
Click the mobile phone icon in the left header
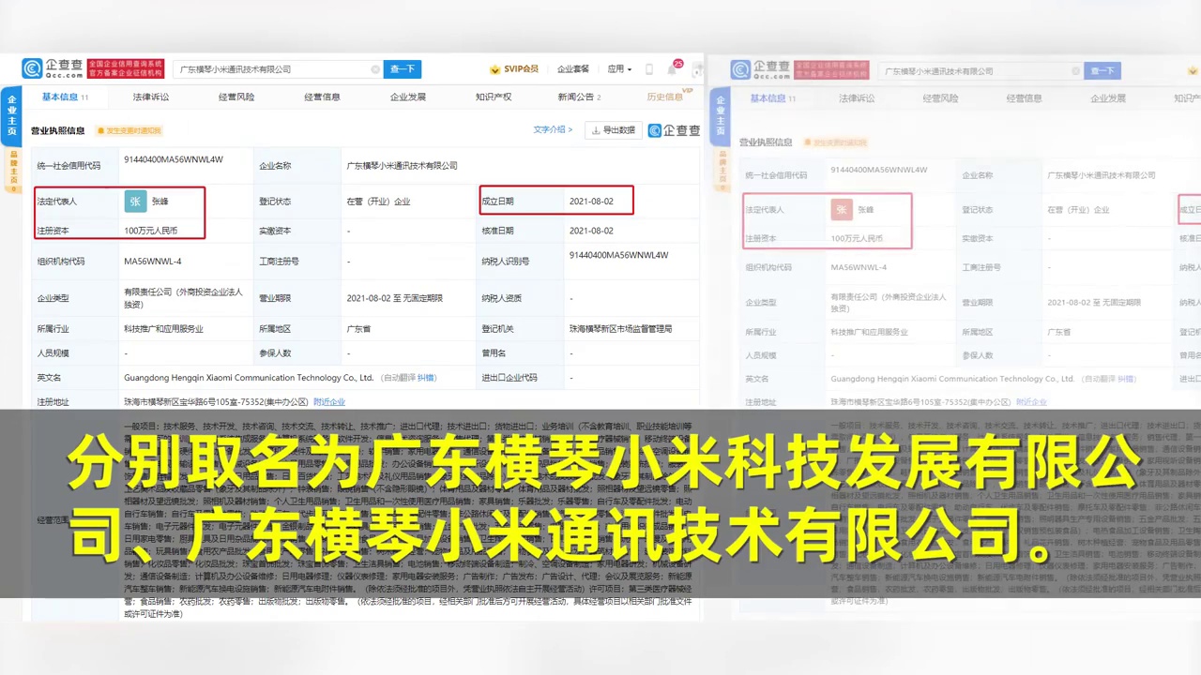coord(650,69)
